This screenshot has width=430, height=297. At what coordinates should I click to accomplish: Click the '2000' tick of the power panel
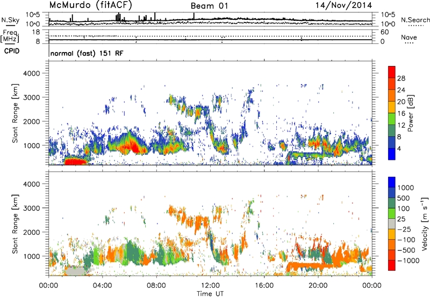32,121
